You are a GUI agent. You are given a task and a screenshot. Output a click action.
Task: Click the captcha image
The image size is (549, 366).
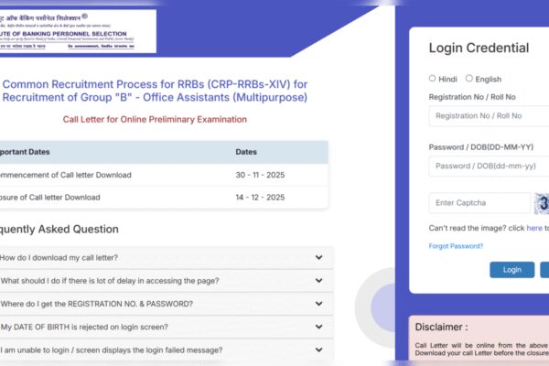(x=542, y=203)
